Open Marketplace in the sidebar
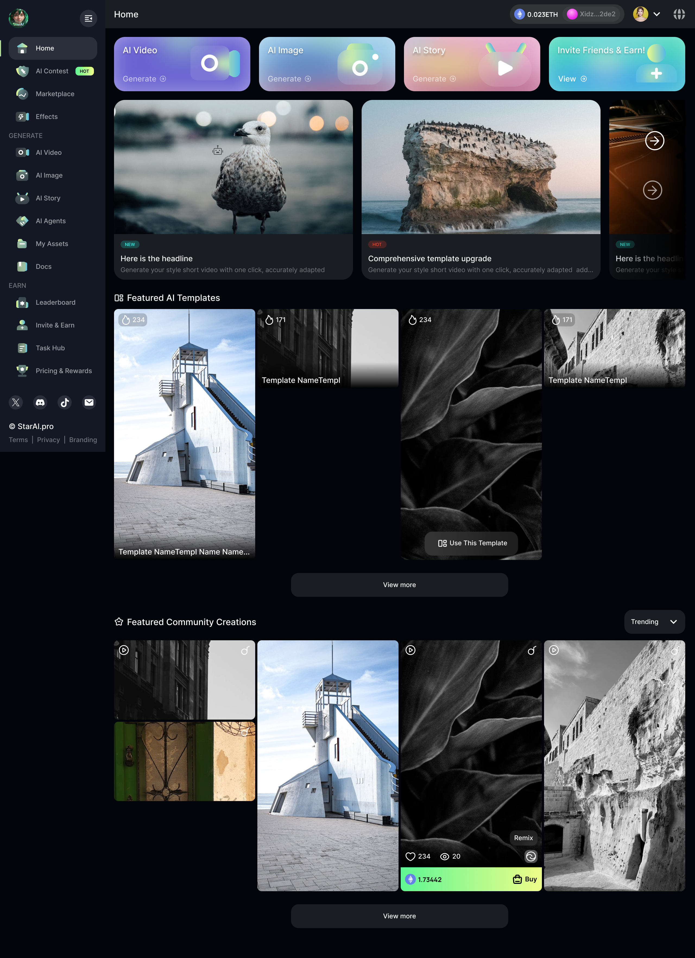 coord(55,94)
